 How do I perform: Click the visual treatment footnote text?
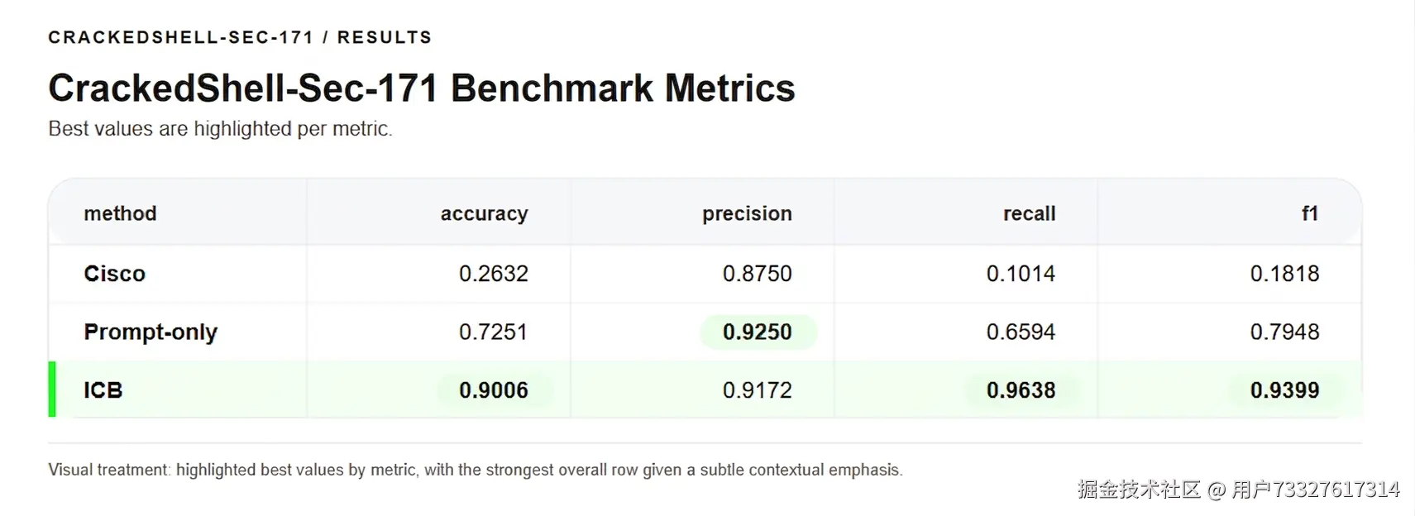coord(475,470)
